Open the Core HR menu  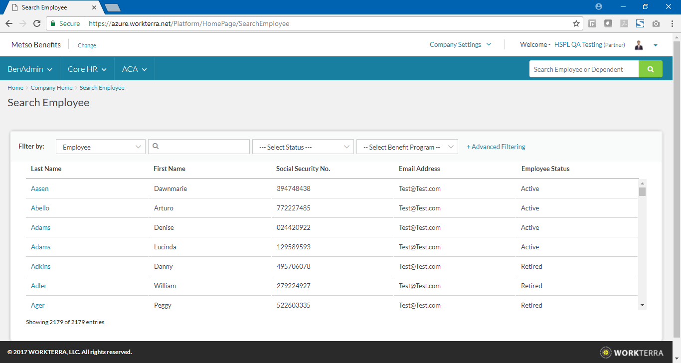click(x=87, y=69)
